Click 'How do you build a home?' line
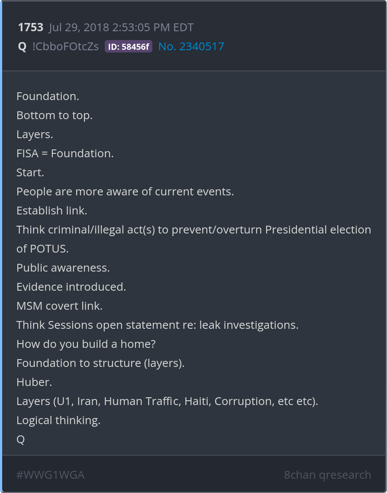 pos(86,344)
